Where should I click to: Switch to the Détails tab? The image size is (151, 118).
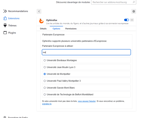pos(43,29)
